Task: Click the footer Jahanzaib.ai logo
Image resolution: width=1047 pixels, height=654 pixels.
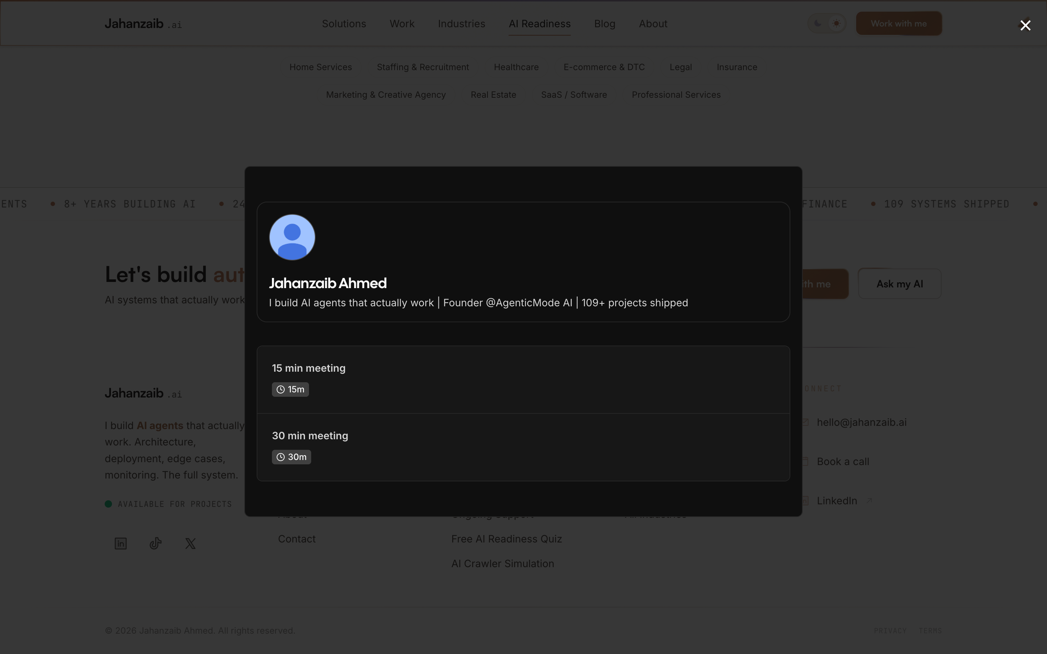Action: click(x=143, y=393)
